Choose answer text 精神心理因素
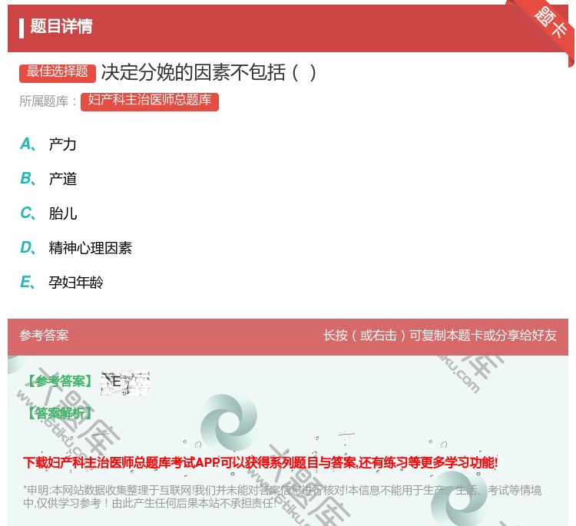The width and height of the screenshot is (576, 526). [x=90, y=248]
